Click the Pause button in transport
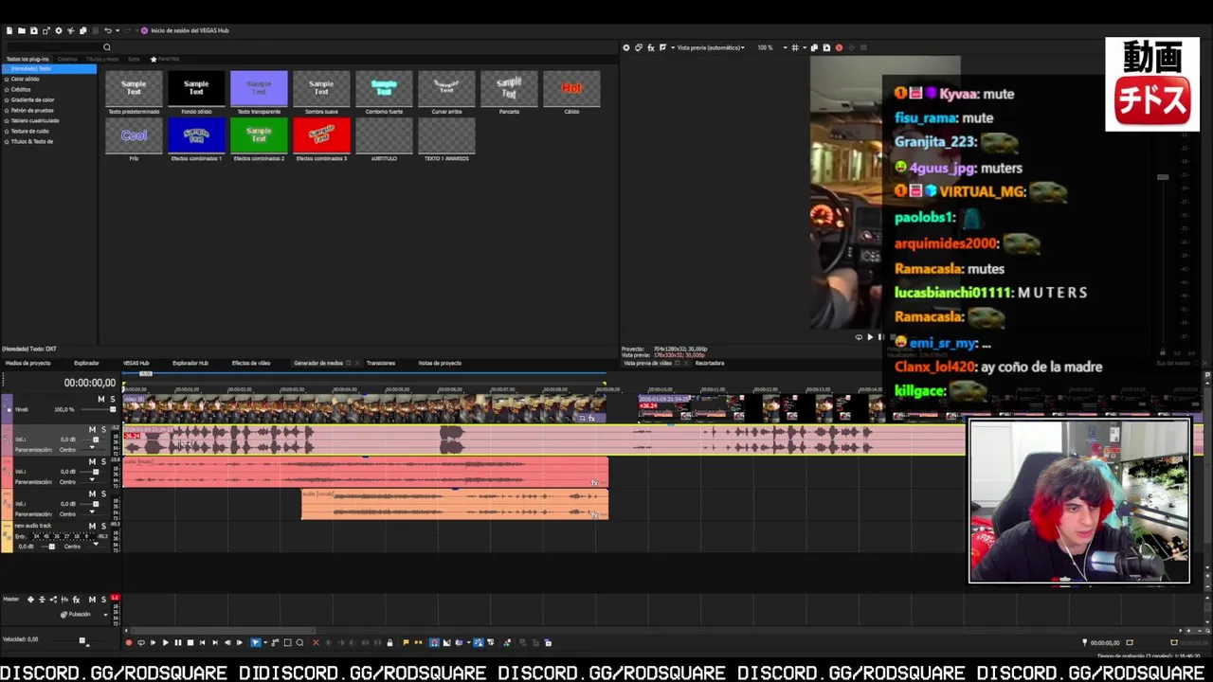 (177, 643)
